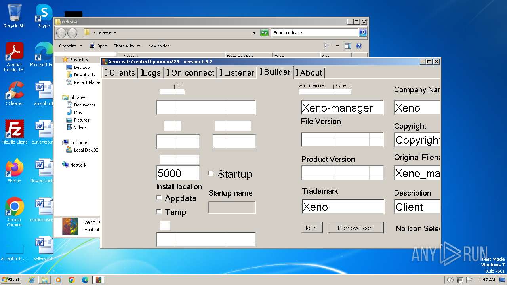Click the Startup name input field
Image resolution: width=507 pixels, height=285 pixels.
point(232,207)
